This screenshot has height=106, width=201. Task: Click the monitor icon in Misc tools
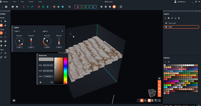pyautogui.click(x=5, y=57)
